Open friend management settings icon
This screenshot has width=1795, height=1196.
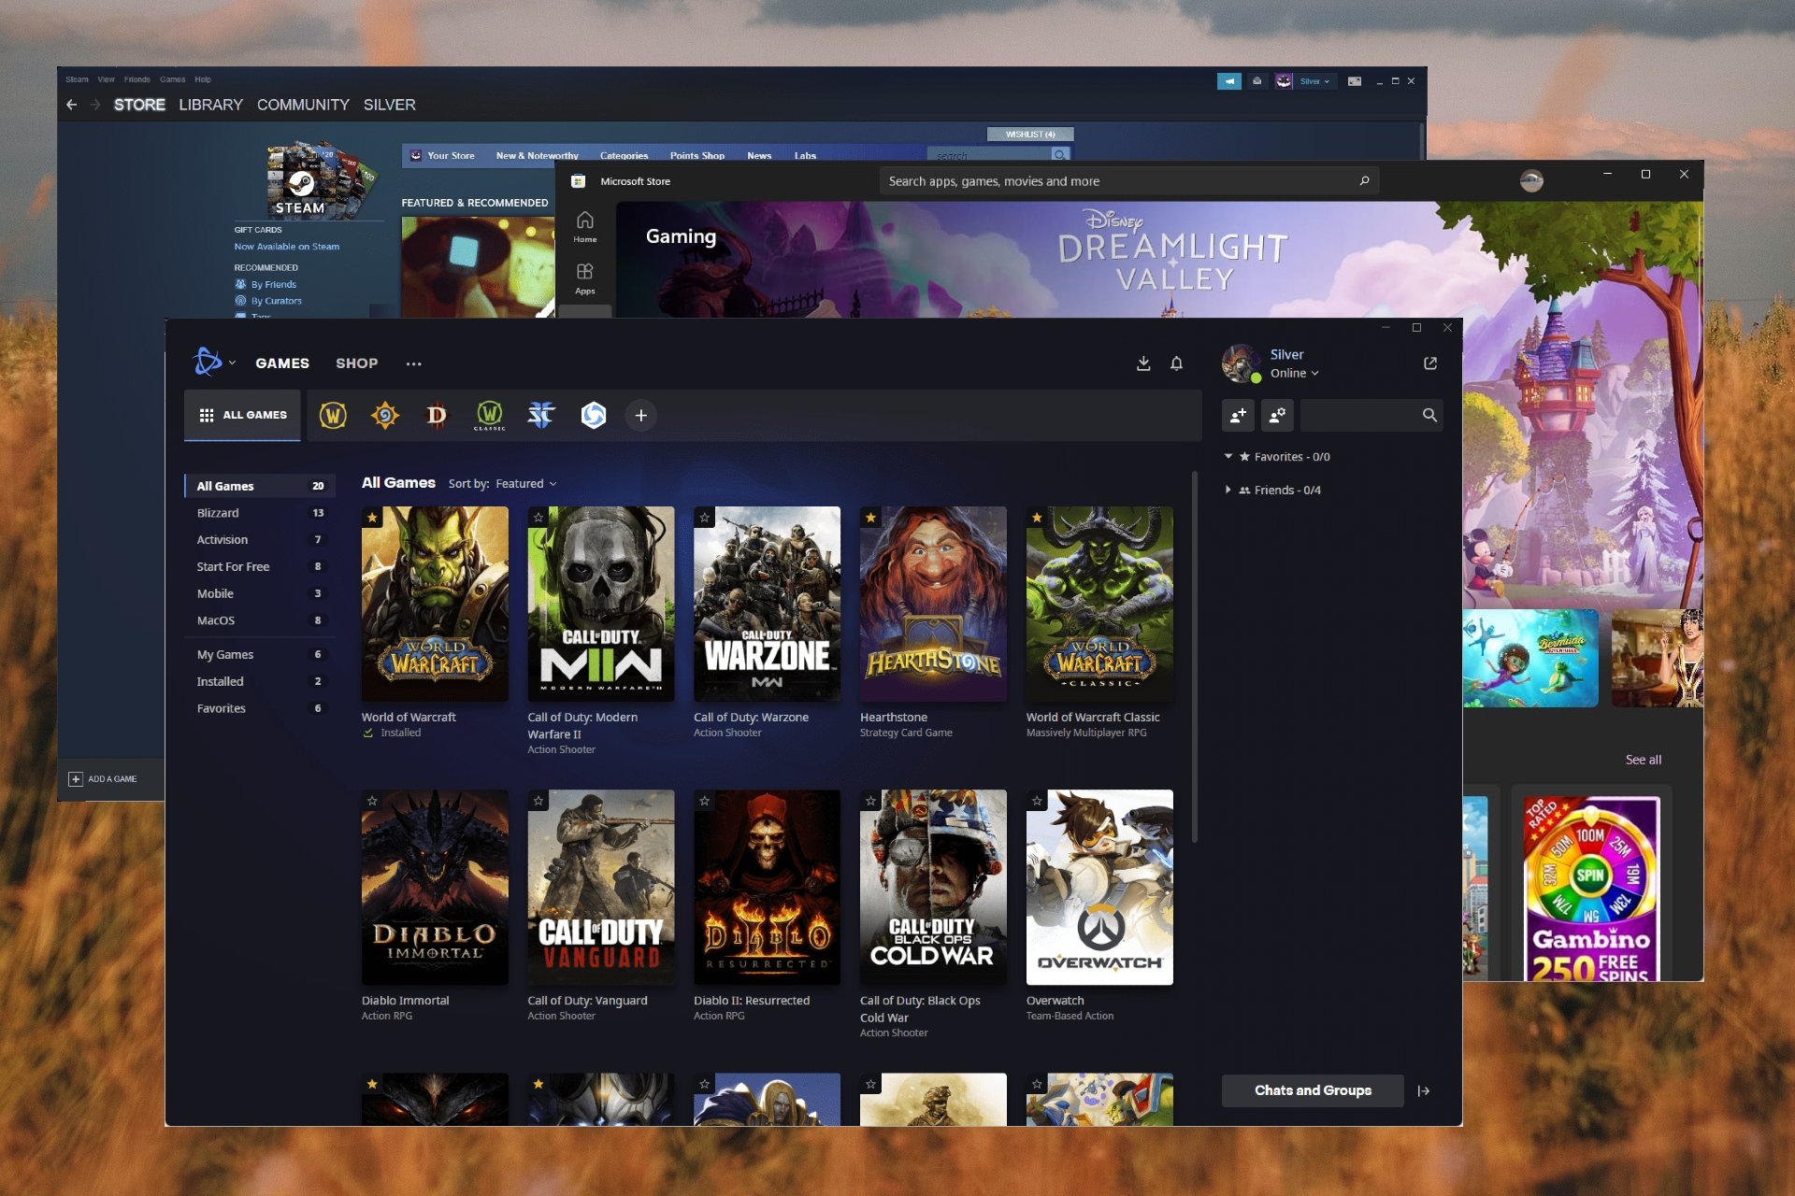[x=1277, y=415]
